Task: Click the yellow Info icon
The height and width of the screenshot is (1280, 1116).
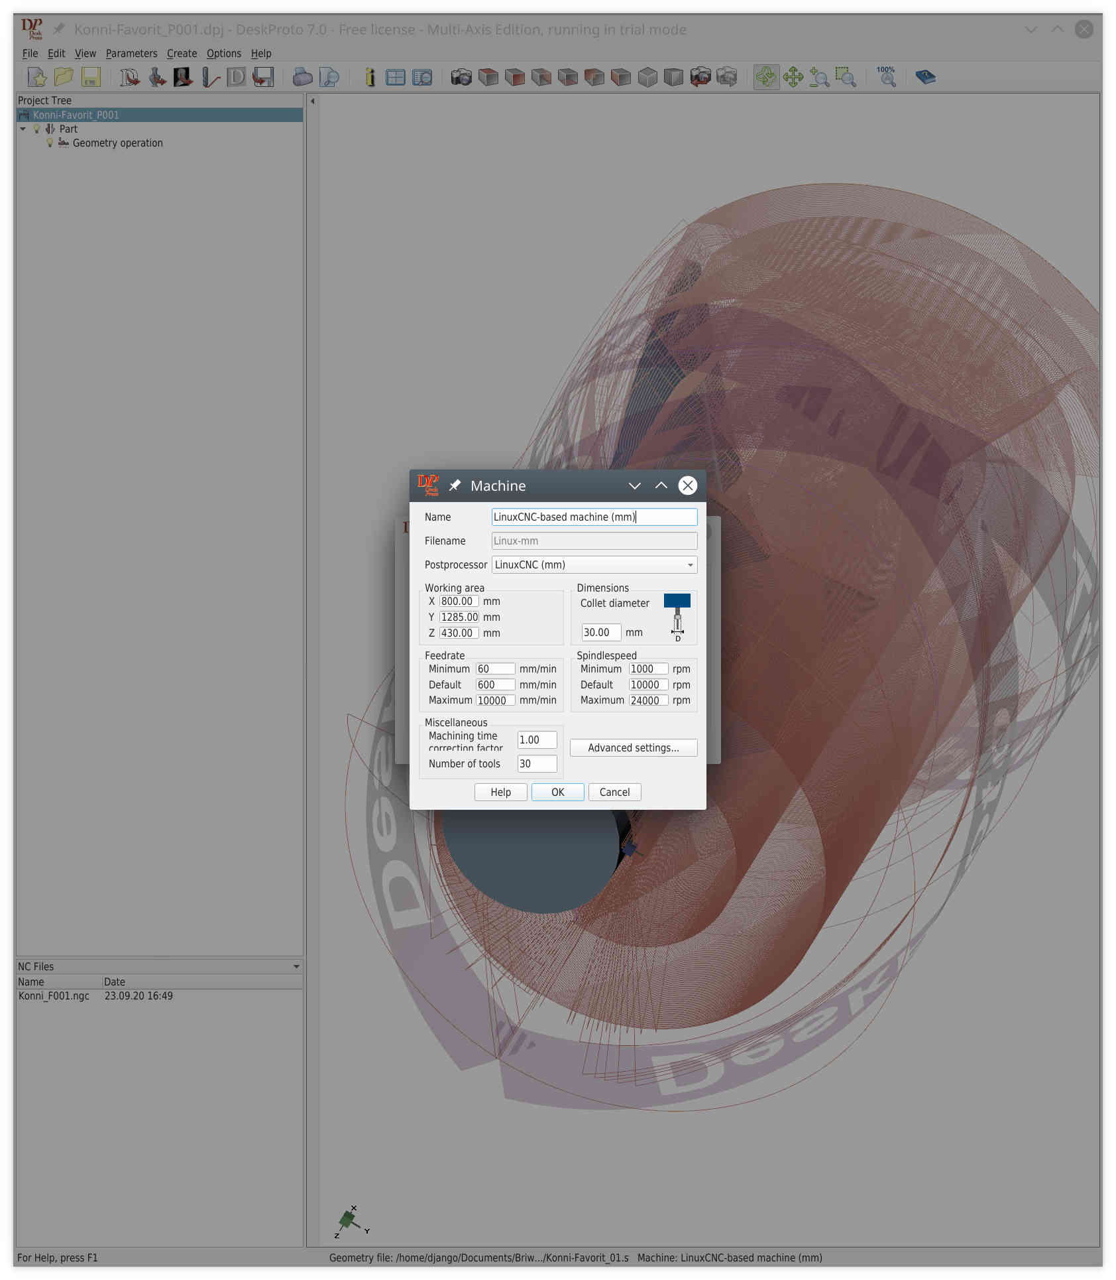Action: (x=370, y=77)
